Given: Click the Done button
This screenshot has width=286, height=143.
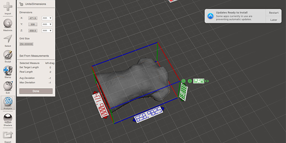Looking at the screenshot, I should coord(36,91).
